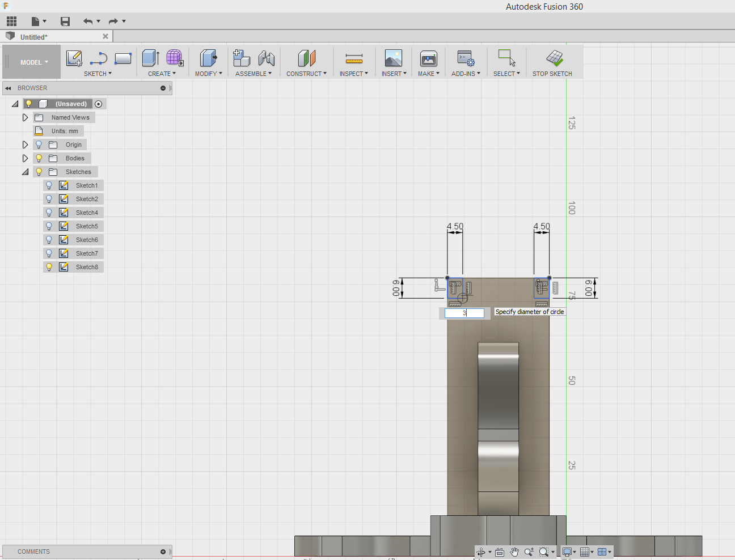
Task: Open the ADD-INS menu
Action: (466, 74)
